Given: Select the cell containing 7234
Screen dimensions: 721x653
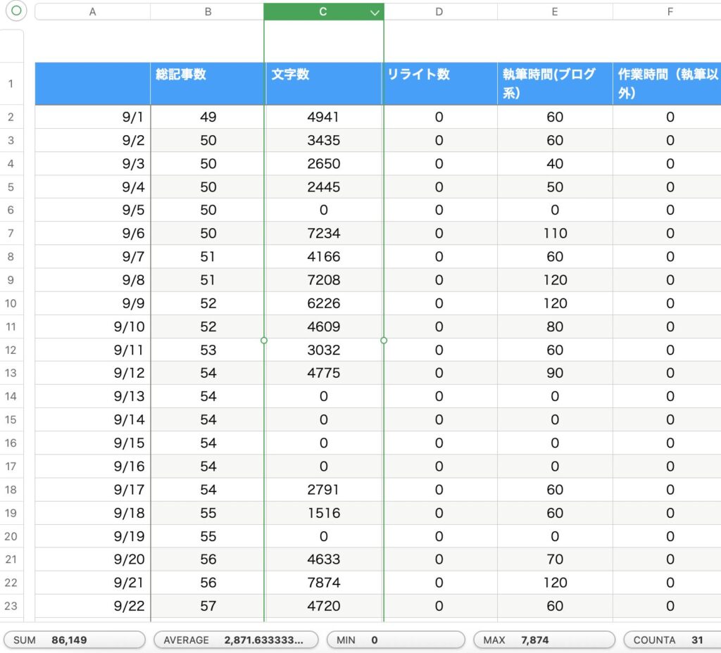Looking at the screenshot, I should (323, 234).
